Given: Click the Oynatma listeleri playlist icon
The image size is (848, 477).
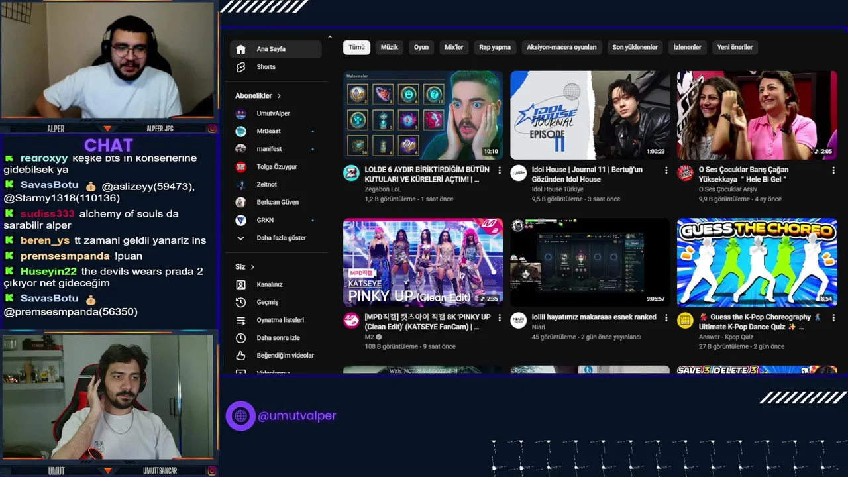Looking at the screenshot, I should (241, 320).
